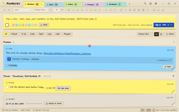
Task: Click the font size field showing 14
Action: [x=57, y=10]
